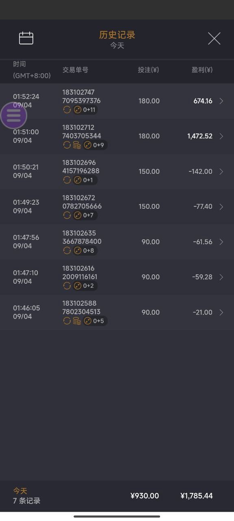Click the 盈利(¥) column header
This screenshot has width=234, height=521.
click(202, 70)
